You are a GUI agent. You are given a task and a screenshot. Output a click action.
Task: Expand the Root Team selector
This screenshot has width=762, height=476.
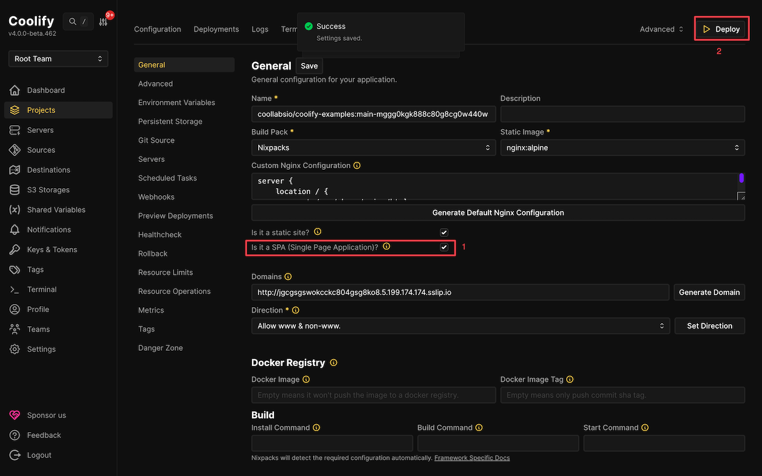point(58,59)
